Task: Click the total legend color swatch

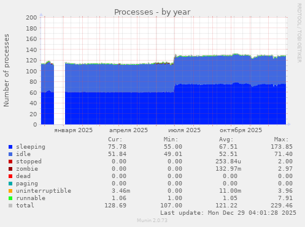Action: (x=10, y=206)
